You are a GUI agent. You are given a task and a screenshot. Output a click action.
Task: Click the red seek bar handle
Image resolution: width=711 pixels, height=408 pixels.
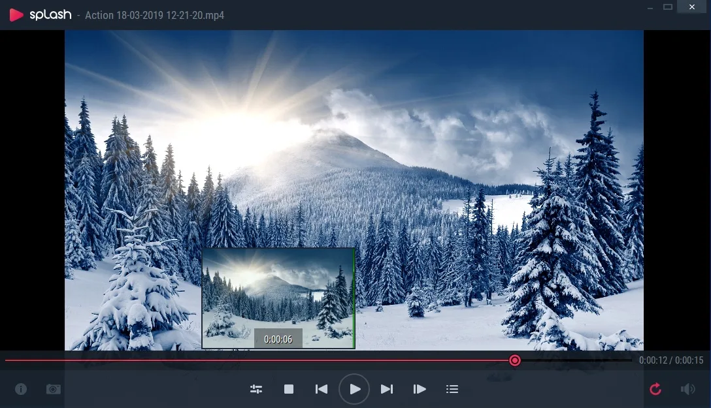click(x=515, y=360)
